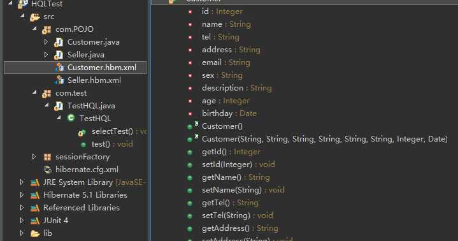Expand Hibernate 5.1 Libraries arrow

coord(22,195)
